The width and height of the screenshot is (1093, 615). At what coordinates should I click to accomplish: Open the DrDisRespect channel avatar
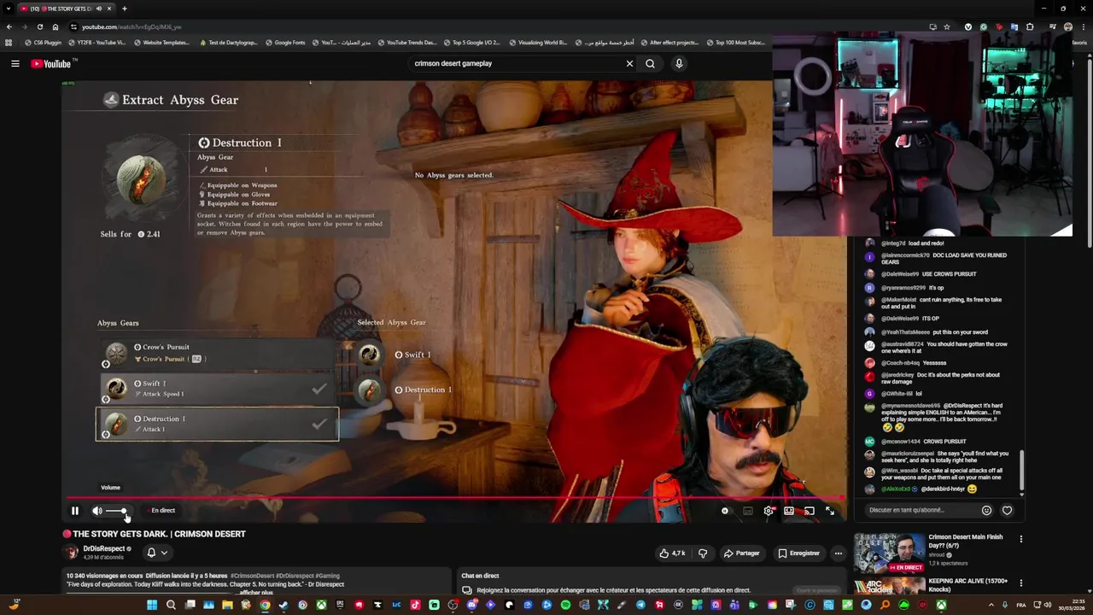click(x=72, y=553)
